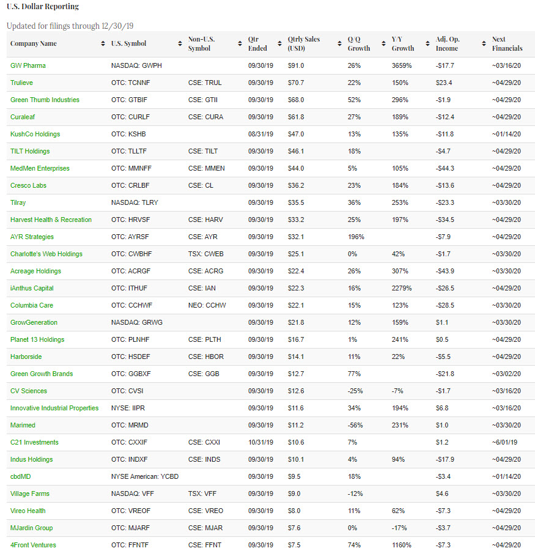This screenshot has width=535, height=551.
Task: Open the 4Front Ventures link
Action: tap(33, 545)
